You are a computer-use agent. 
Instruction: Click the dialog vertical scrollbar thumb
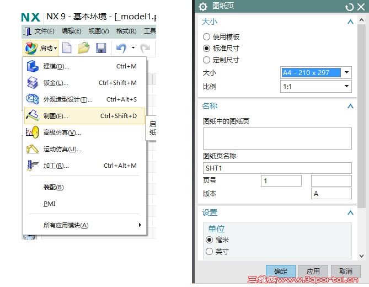[361, 116]
